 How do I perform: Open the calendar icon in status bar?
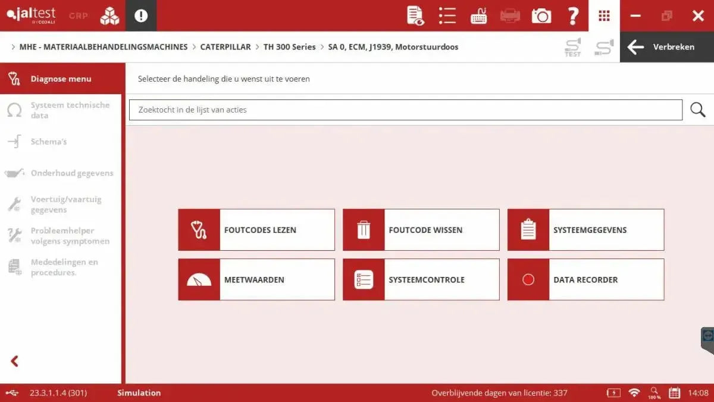[x=674, y=392]
